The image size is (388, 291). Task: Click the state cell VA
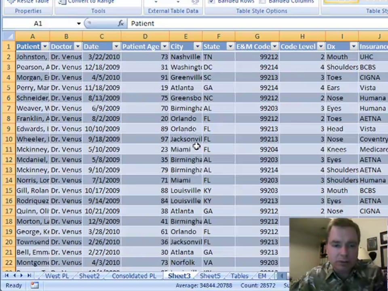219,262
